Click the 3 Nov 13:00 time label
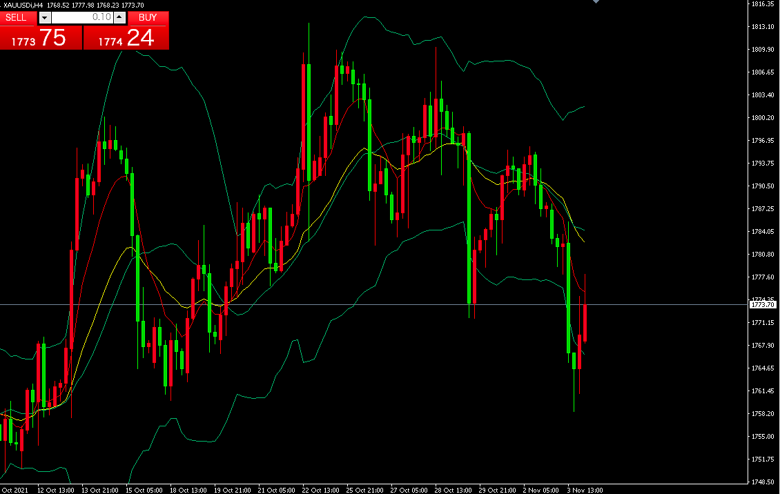This screenshot has width=780, height=494. (x=585, y=490)
